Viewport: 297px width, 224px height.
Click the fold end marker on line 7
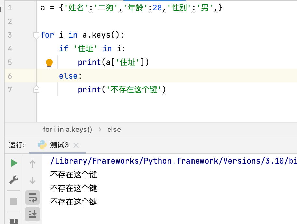coord(36,89)
